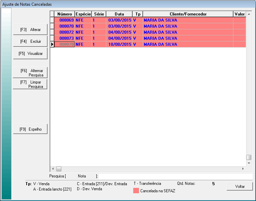Clear the search with [F7] Limpar Pesquisa
256x201 pixels.
point(30,84)
